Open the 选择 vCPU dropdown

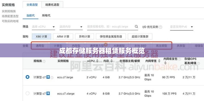[43, 27]
